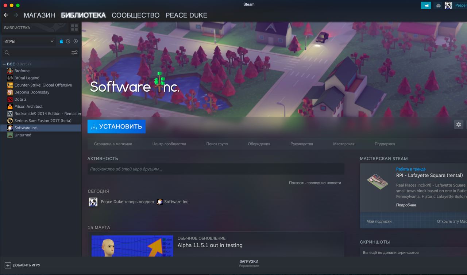The height and width of the screenshot is (275, 467).
Task: Click the plus icon for adding games
Action: pyautogui.click(x=8, y=265)
